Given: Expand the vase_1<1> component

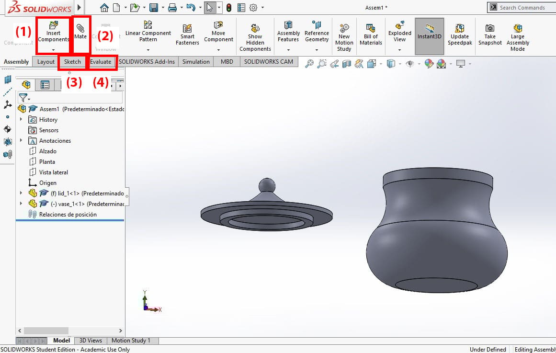Looking at the screenshot, I should point(21,204).
